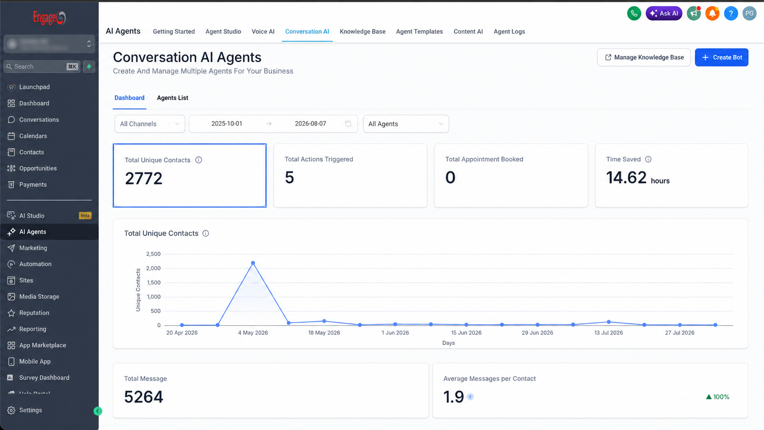The height and width of the screenshot is (430, 764).
Task: Switch to the Getting Started tab
Action: 174,32
